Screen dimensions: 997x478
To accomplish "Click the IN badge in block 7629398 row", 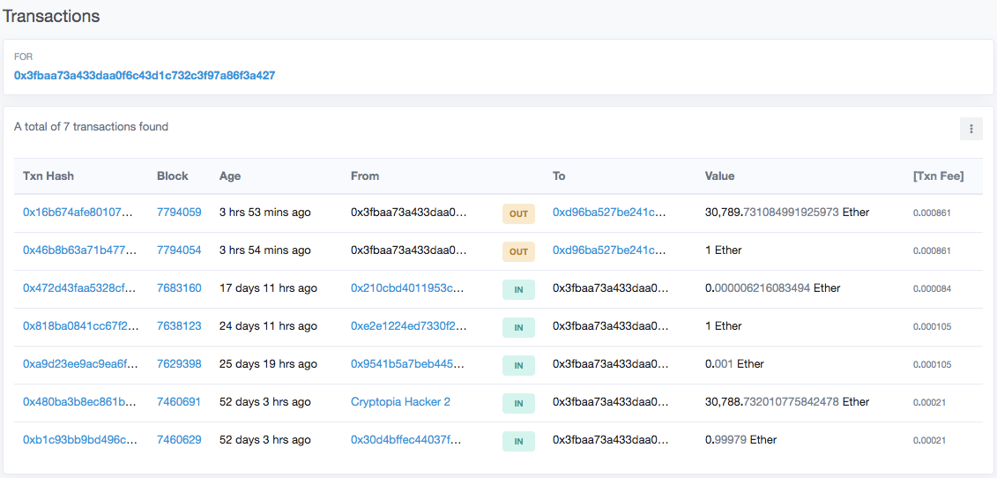I will tap(519, 365).
